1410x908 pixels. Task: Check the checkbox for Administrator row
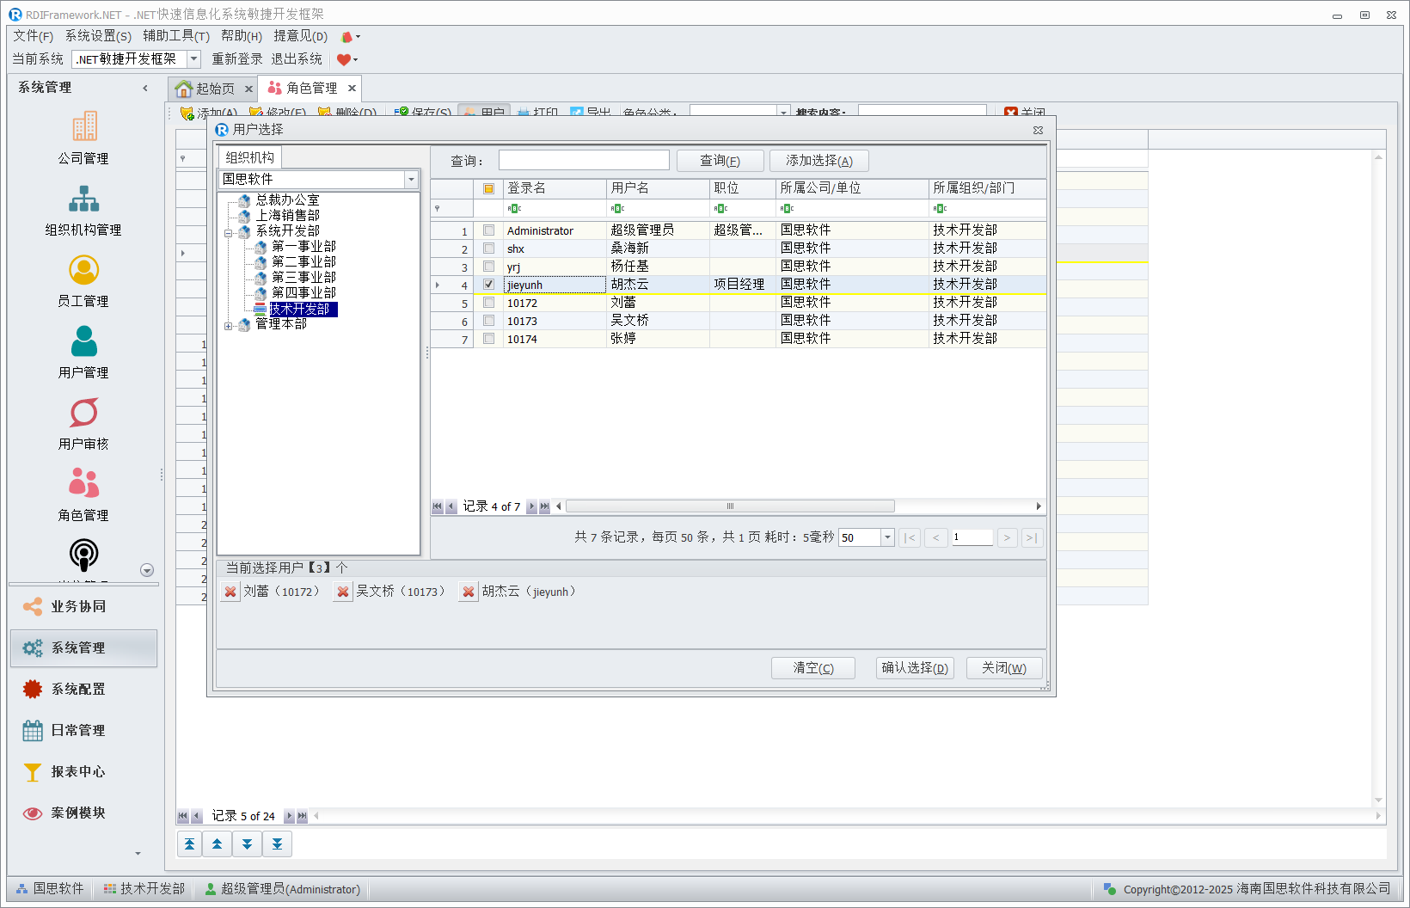(x=489, y=230)
